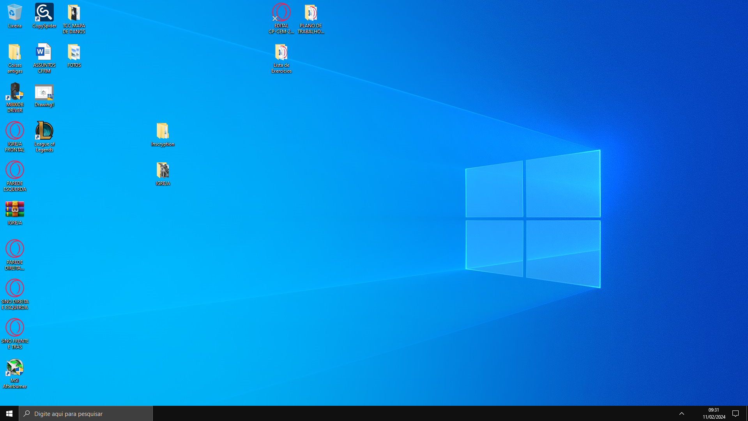The height and width of the screenshot is (421, 748).
Task: Open the clock and calendar flyout
Action: [x=714, y=413]
